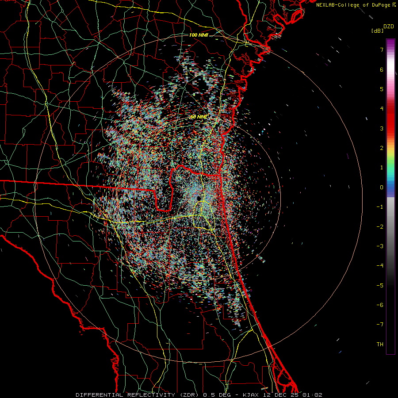Click the 100 NMI range ring label
This screenshot has width=398, height=398.
(199, 35)
